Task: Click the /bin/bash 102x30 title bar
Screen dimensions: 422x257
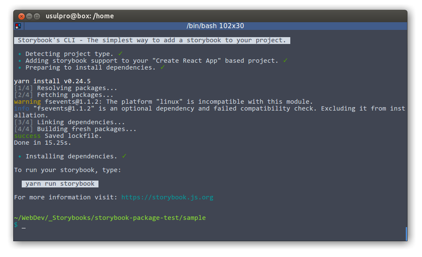Action: (x=215, y=26)
